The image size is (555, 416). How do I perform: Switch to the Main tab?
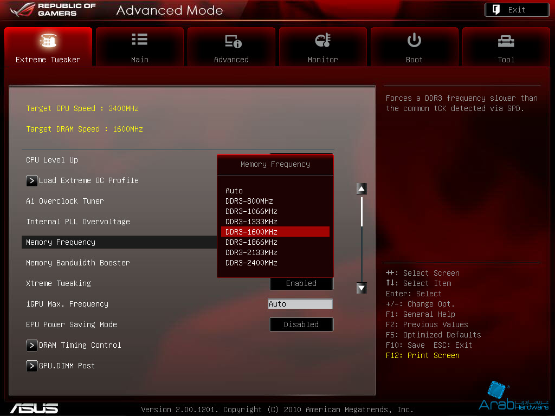coord(139,47)
